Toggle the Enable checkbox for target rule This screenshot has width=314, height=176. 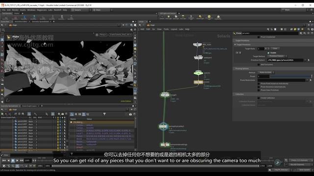click(x=268, y=53)
